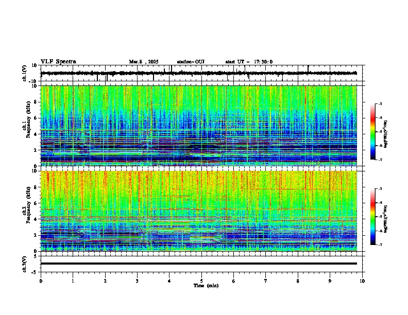Click the ch.1 spectrogram color scale bar
408x315 pixels.
pyautogui.click(x=373, y=132)
